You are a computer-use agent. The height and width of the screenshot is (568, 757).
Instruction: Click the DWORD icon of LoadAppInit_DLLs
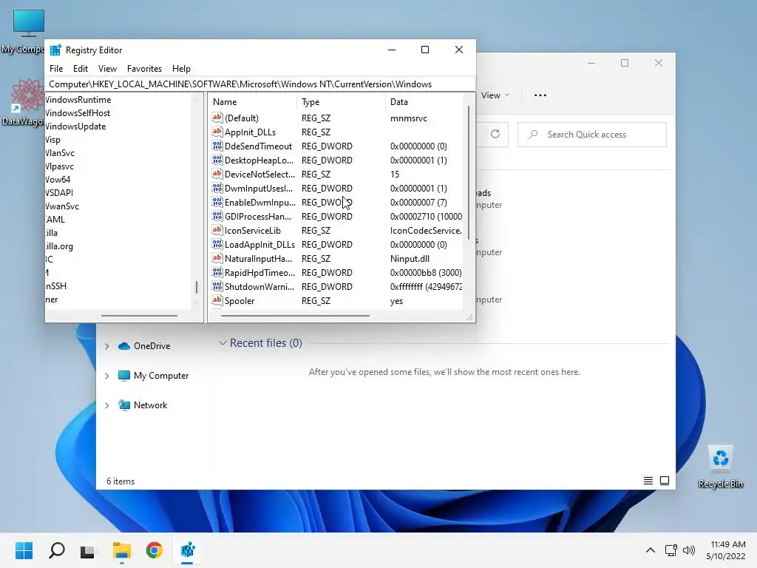click(217, 244)
